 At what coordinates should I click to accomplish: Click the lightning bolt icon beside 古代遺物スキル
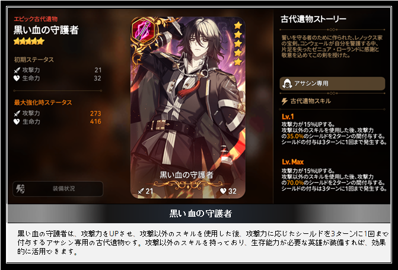[x=285, y=101]
